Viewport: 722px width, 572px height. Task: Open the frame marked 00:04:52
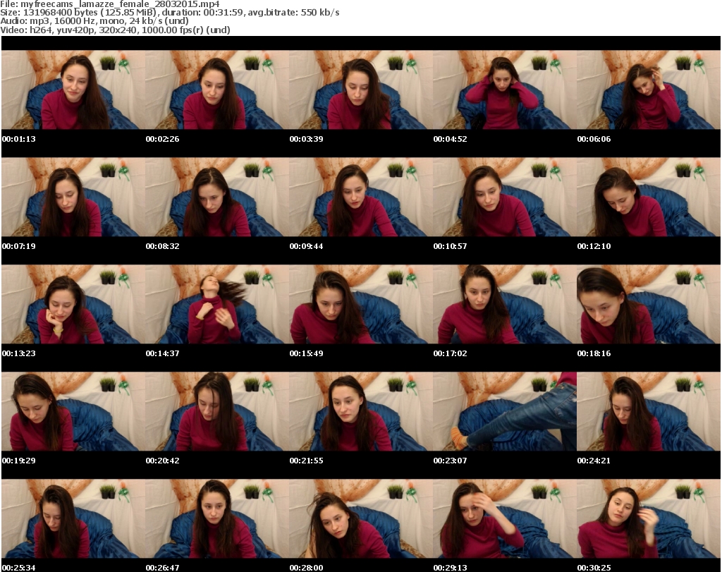click(505, 90)
